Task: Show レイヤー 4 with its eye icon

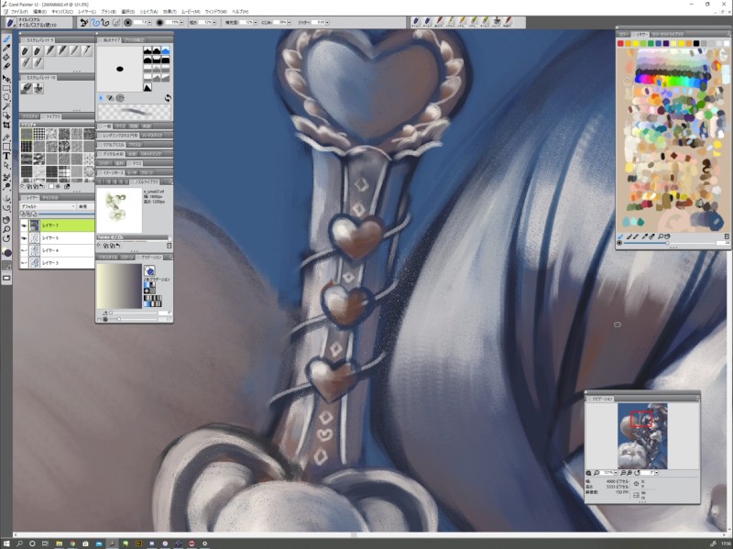Action: click(24, 250)
